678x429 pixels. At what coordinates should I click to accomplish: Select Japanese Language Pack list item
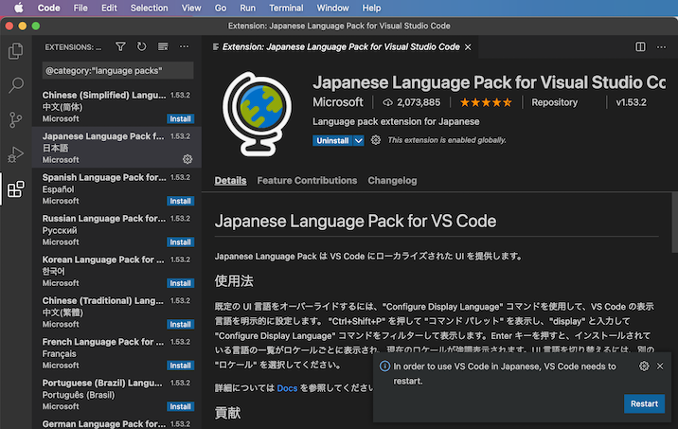(116, 147)
